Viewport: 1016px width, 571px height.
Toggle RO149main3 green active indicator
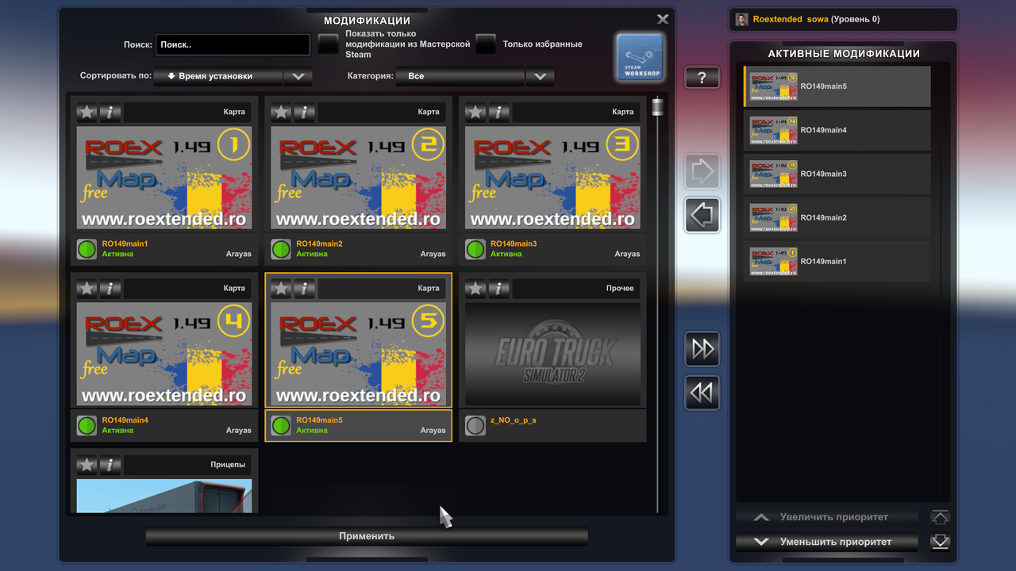475,249
